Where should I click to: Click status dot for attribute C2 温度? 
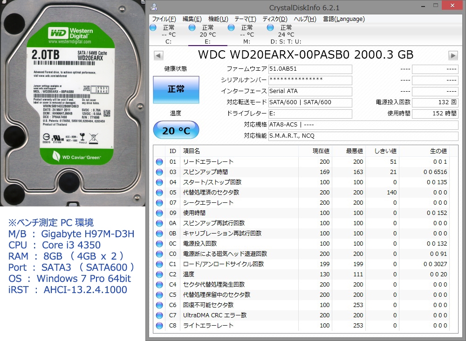click(159, 274)
